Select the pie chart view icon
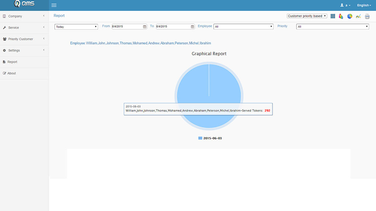Viewport: 376px width, 211px height. pyautogui.click(x=350, y=16)
